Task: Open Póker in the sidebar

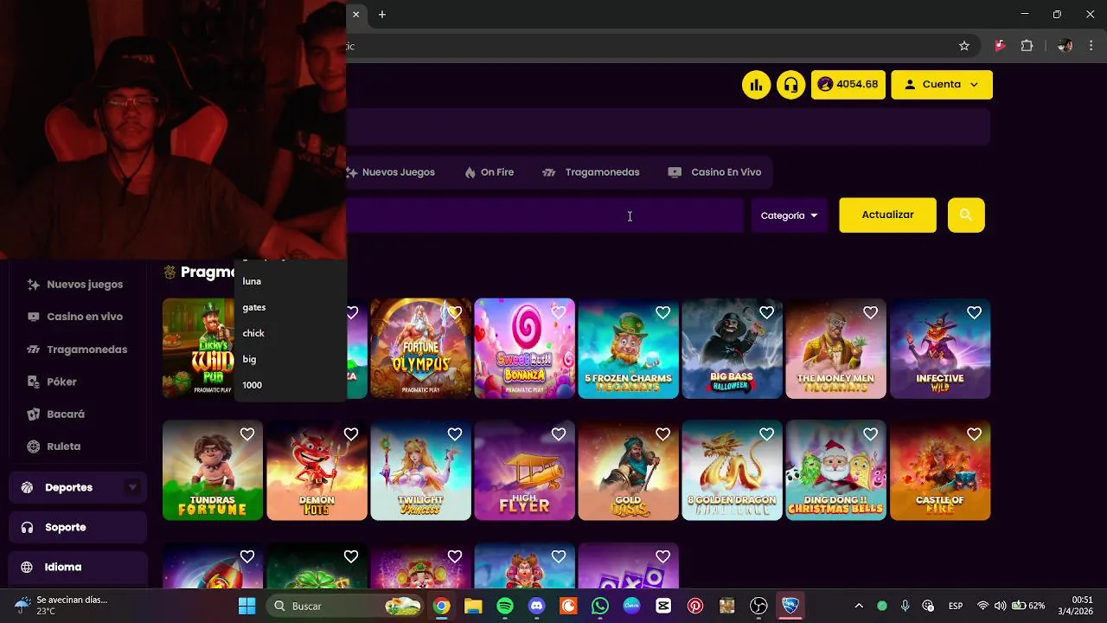Action: coord(61,382)
